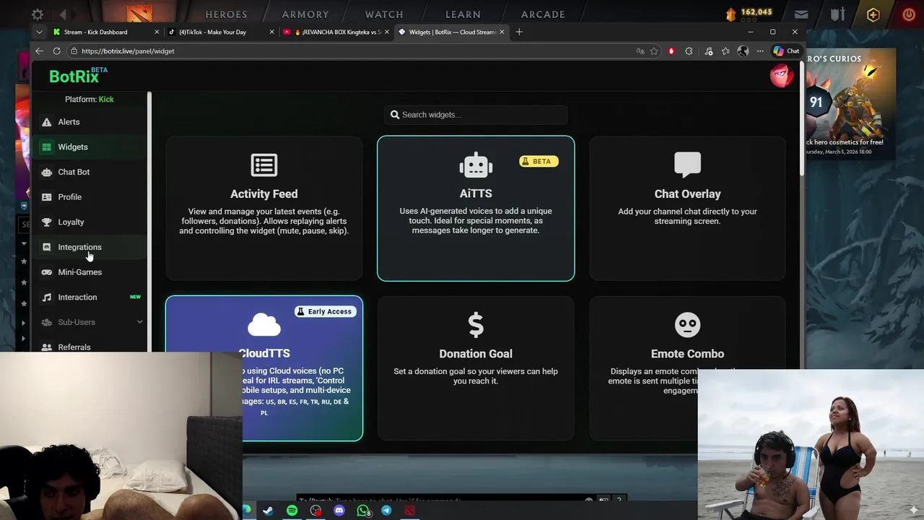Click the Donation Goal dollar icon

[476, 325]
